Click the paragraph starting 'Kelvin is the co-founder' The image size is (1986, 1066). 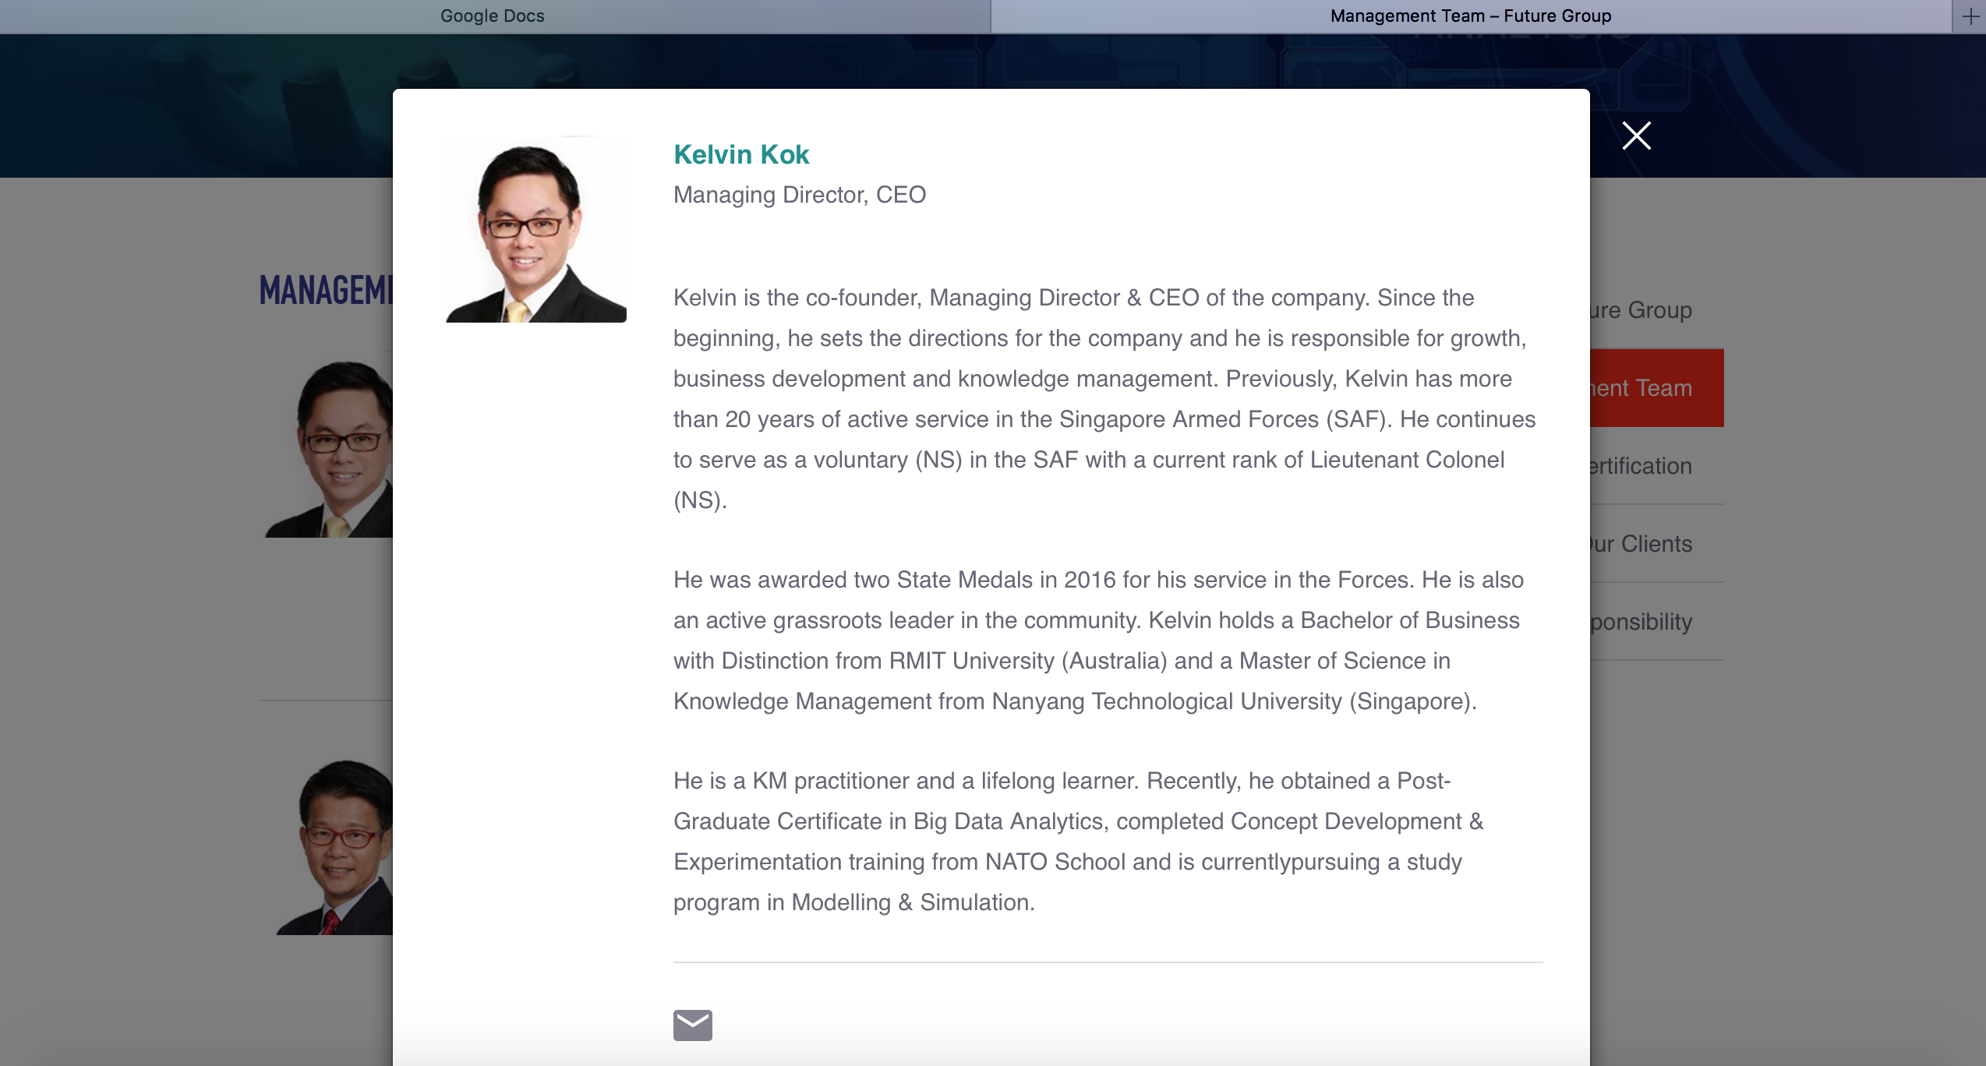point(1104,399)
